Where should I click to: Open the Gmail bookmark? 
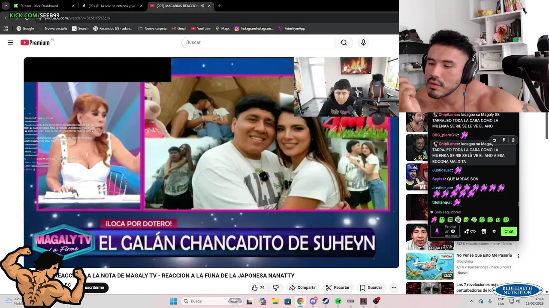(x=179, y=29)
